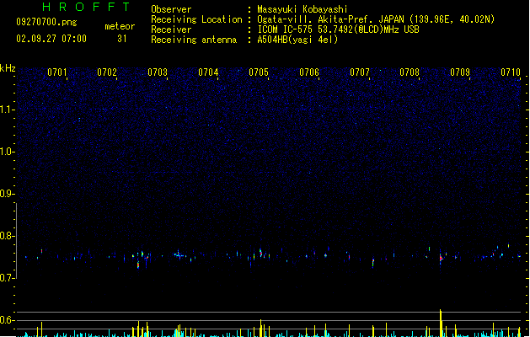The image size is (530, 337).
Task: Click the 0709 time marker
Action: (460, 72)
